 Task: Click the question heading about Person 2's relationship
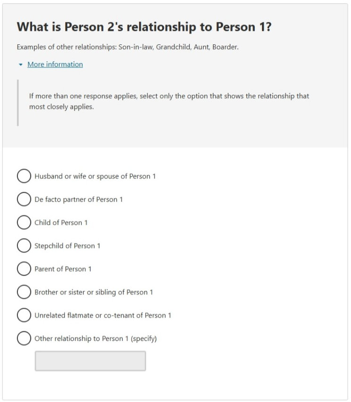[x=141, y=28]
